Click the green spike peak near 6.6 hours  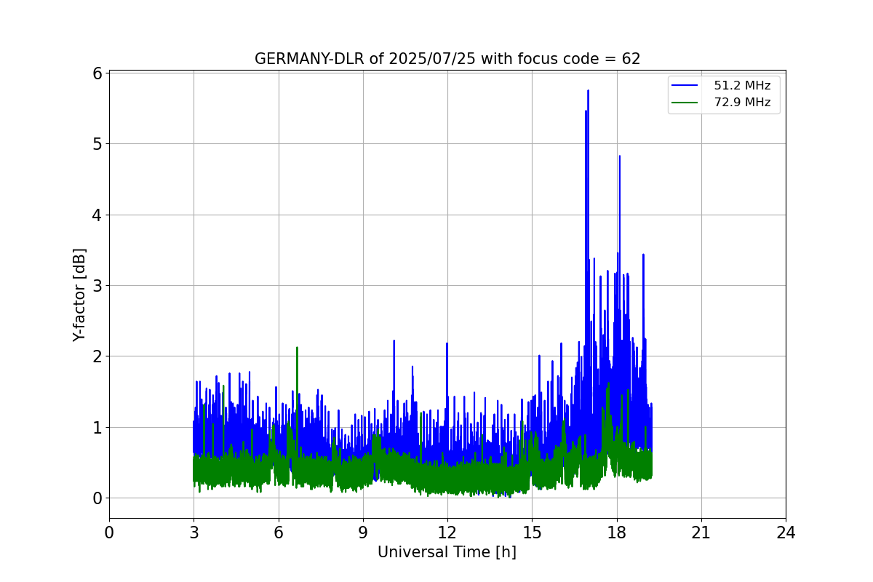(x=297, y=348)
